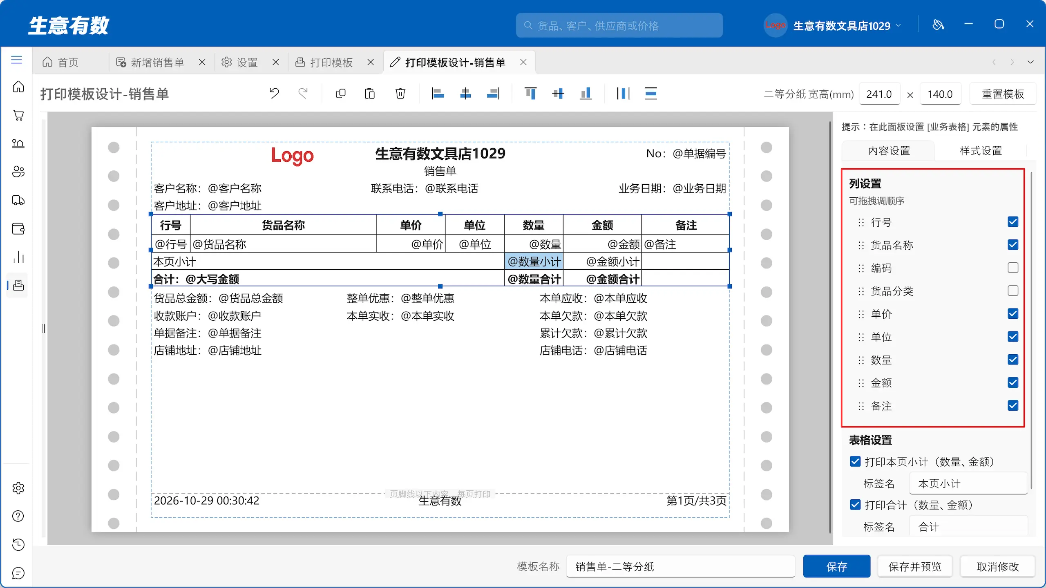Click the 保存并预览 button
This screenshot has width=1046, height=588.
click(915, 566)
